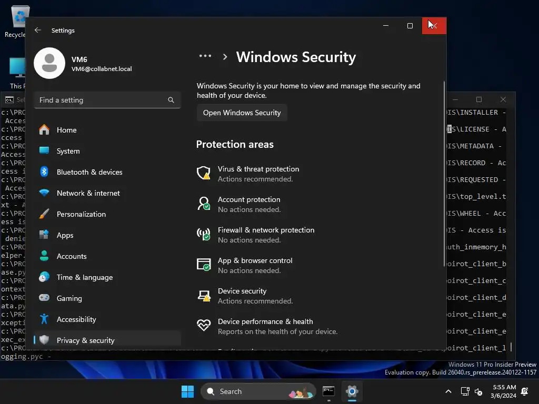539x404 pixels.
Task: Open Personalization settings
Action: (x=107, y=214)
